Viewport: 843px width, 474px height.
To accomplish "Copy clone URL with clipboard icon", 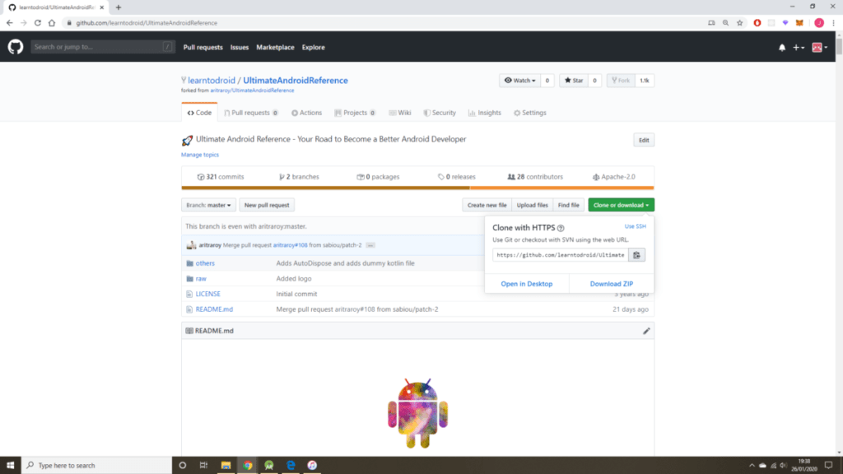I will (x=636, y=255).
